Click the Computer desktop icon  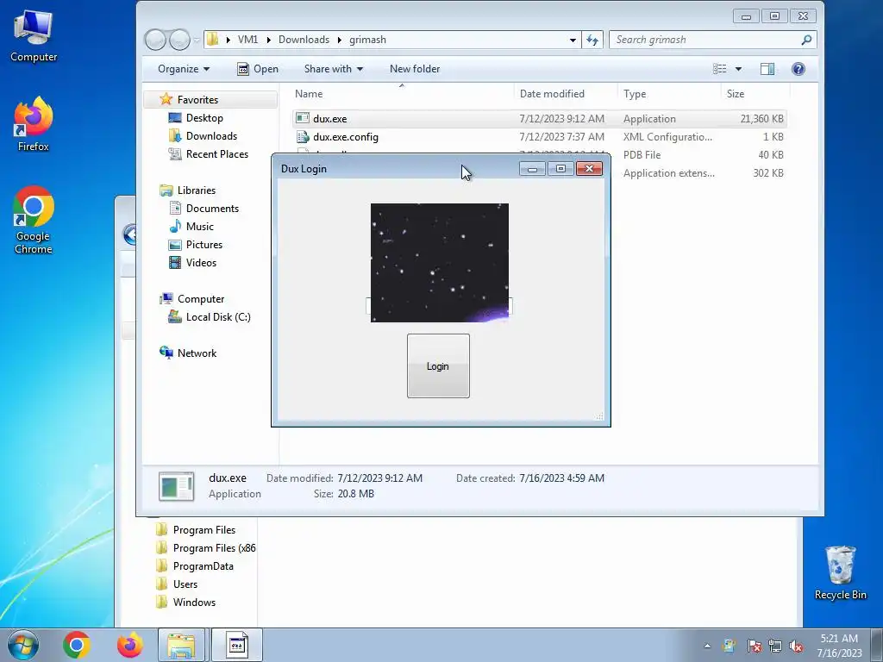pos(34,35)
